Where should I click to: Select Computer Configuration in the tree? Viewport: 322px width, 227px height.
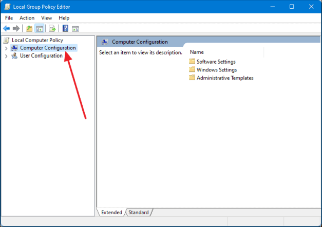coord(48,48)
